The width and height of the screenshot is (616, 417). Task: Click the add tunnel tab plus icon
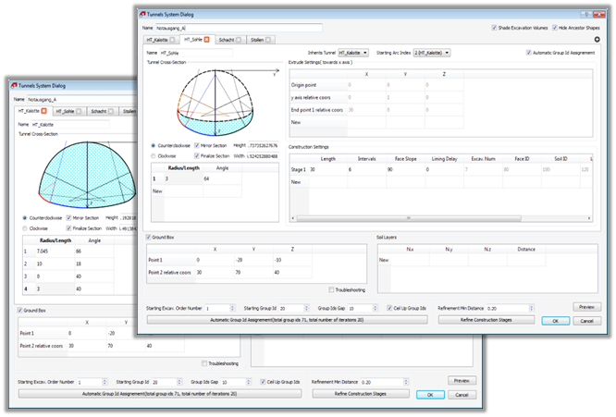(597, 40)
